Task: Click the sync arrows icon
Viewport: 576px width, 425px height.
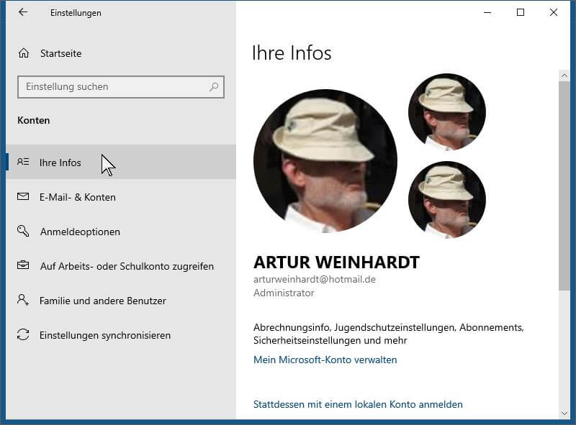Action: pos(23,334)
